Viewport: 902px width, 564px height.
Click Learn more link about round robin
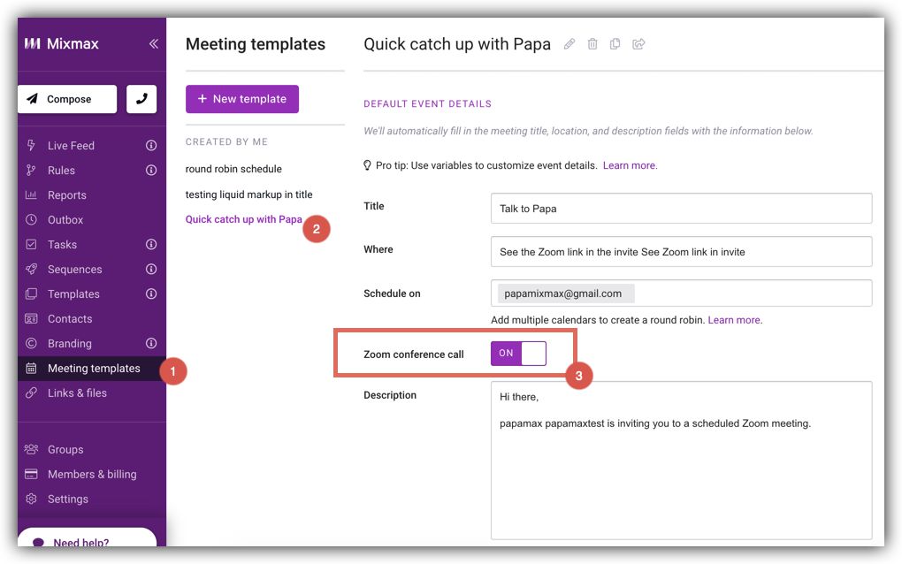click(735, 320)
